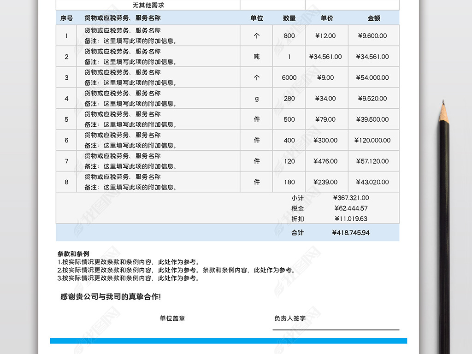This screenshot has width=472, height=354.
Task: Click the 折扣 value ¥11.019.63
Action: point(351,219)
